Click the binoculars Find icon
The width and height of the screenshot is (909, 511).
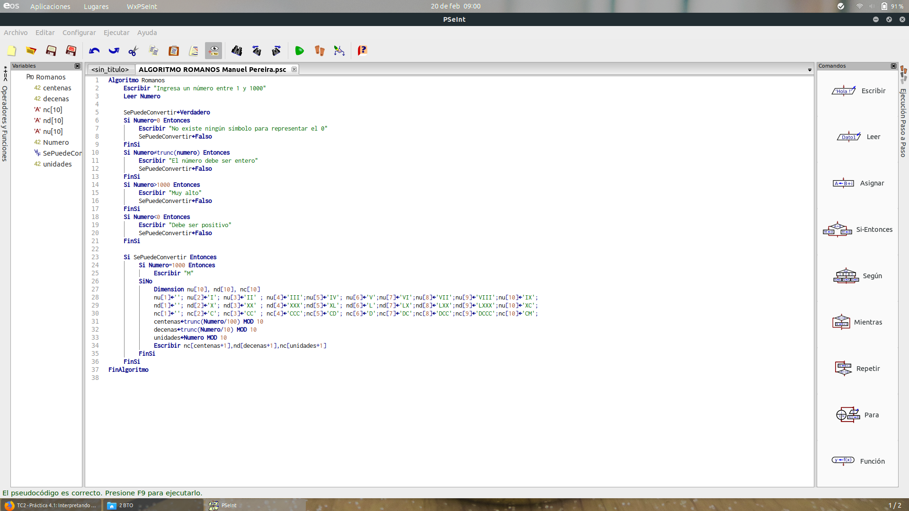click(237, 51)
